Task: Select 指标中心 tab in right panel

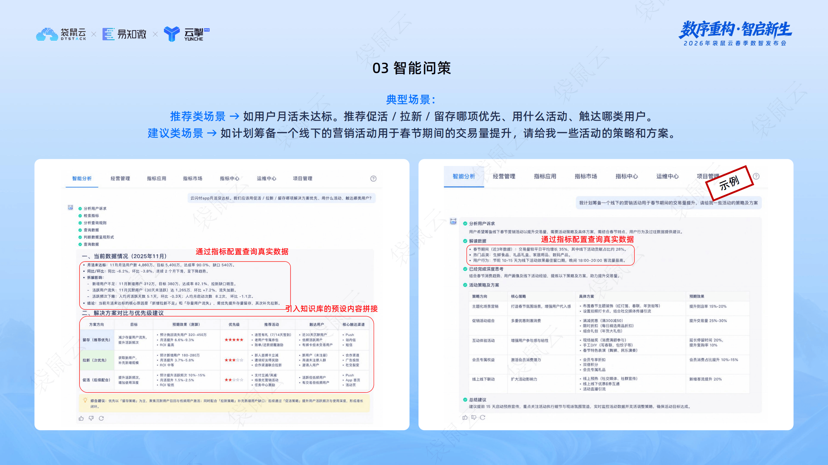Action: pos(627,176)
